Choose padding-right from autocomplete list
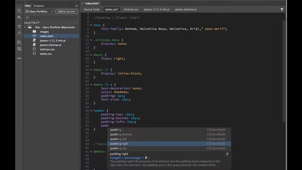This screenshot has height=170, width=302. coord(169,144)
